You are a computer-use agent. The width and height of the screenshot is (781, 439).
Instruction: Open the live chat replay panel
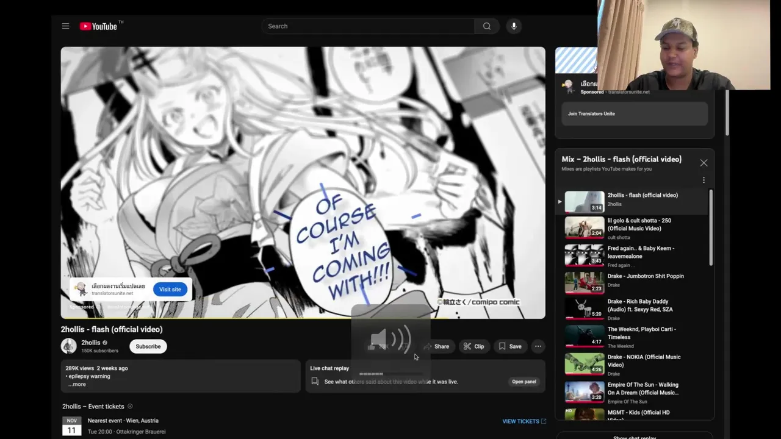(524, 382)
